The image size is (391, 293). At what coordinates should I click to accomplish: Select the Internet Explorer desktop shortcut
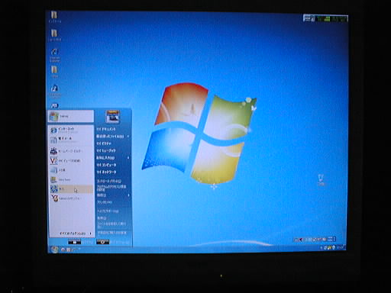54,55
